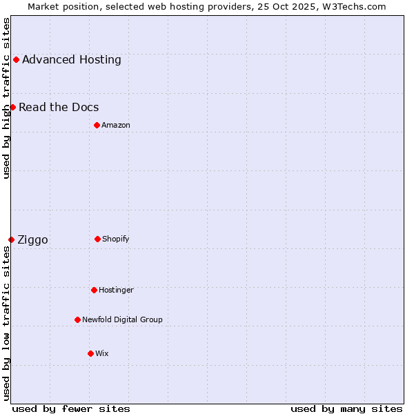Click the Newfold Digital Group label
Viewport: 414px width, 414px height.
coord(122,319)
